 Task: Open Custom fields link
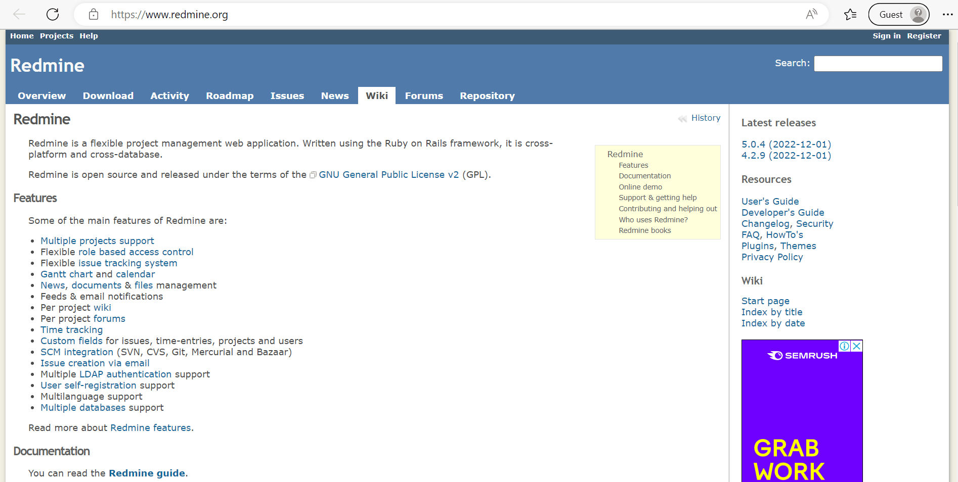coord(71,341)
